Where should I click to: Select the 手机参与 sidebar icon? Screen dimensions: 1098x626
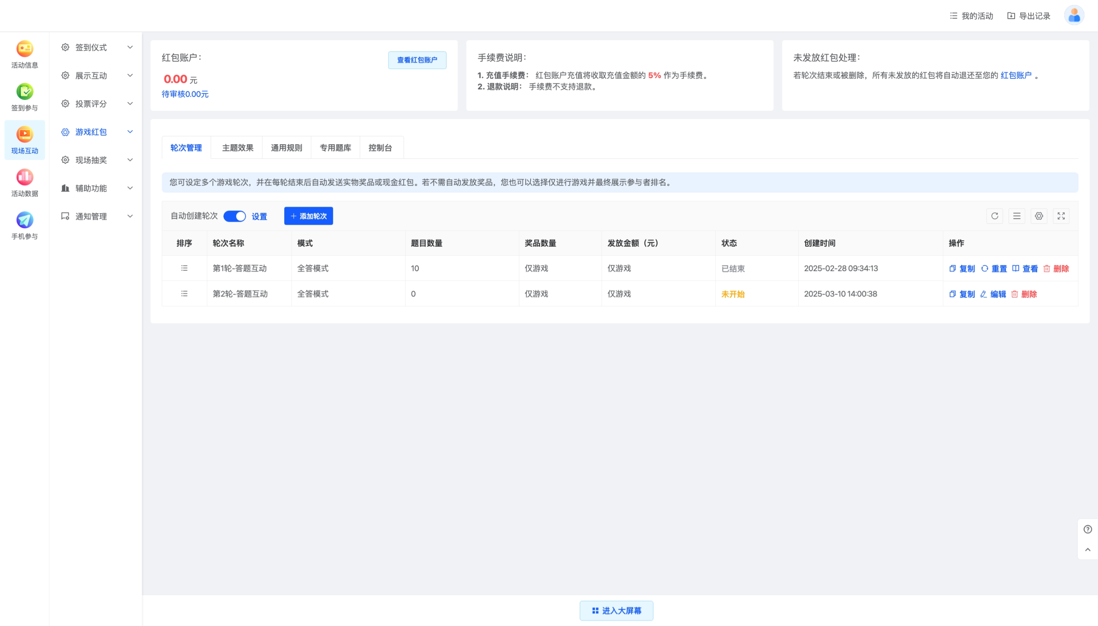pyautogui.click(x=24, y=225)
